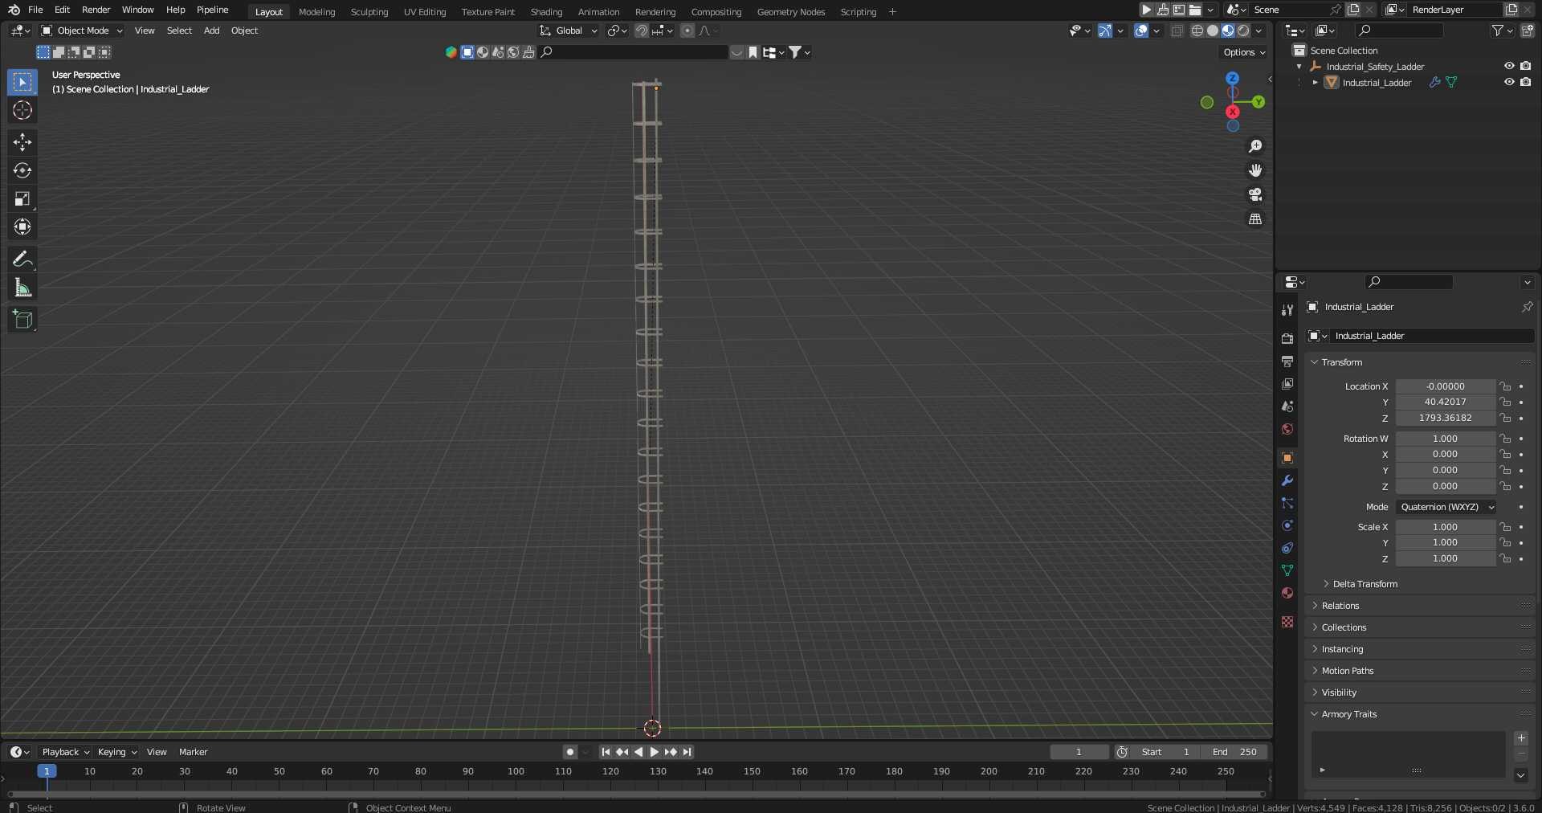Choose the Annotate tool
Viewport: 1542px width, 813px height.
tap(22, 259)
